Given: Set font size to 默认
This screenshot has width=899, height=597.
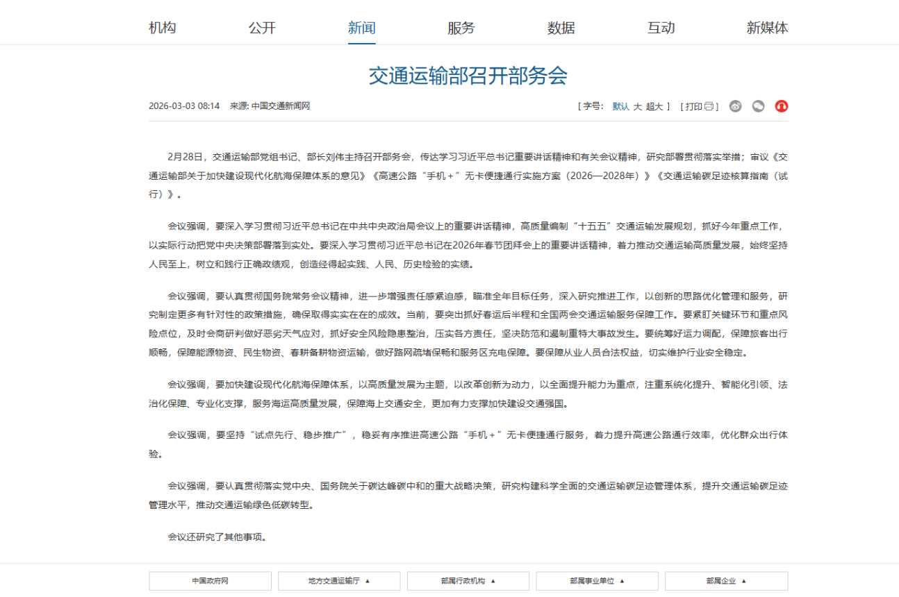Looking at the screenshot, I should pos(620,106).
